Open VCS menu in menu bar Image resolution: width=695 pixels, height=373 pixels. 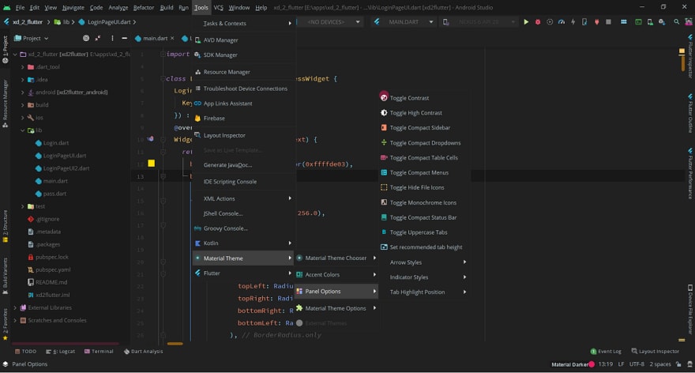[219, 8]
